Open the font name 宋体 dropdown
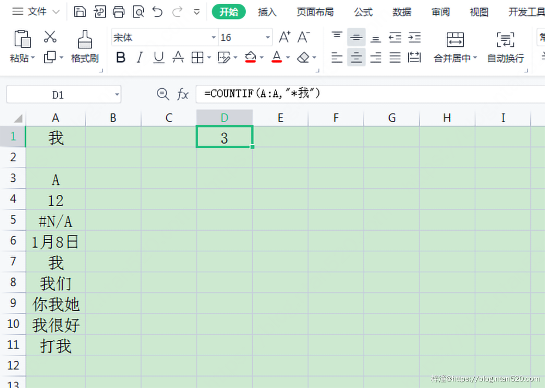This screenshot has width=545, height=388. pos(214,37)
